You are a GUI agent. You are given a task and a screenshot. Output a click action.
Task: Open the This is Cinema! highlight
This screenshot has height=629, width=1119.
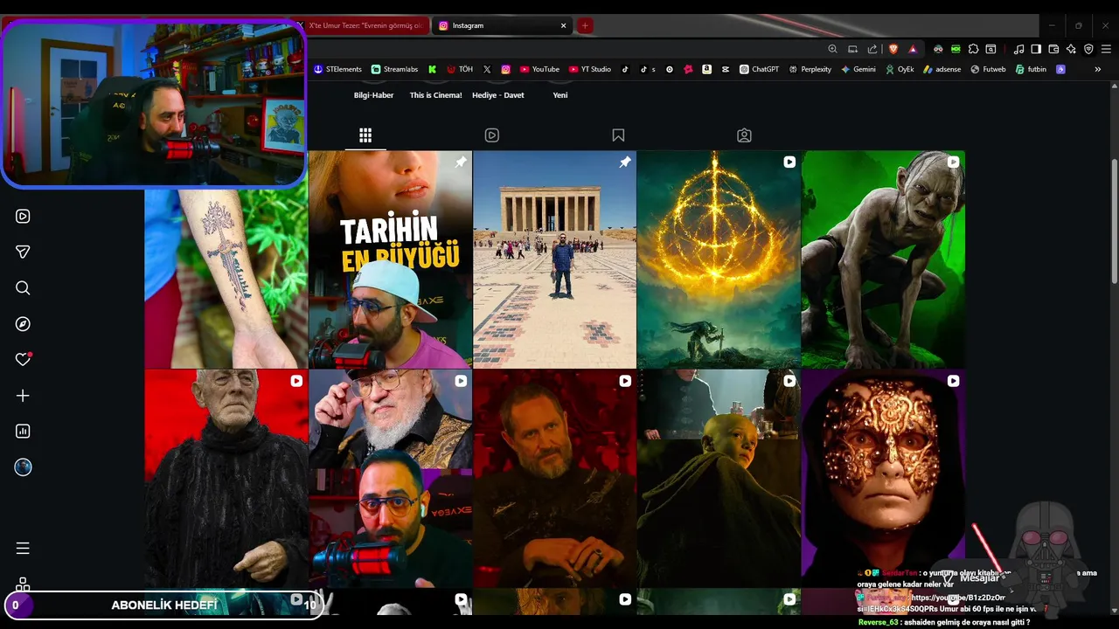pos(435,94)
